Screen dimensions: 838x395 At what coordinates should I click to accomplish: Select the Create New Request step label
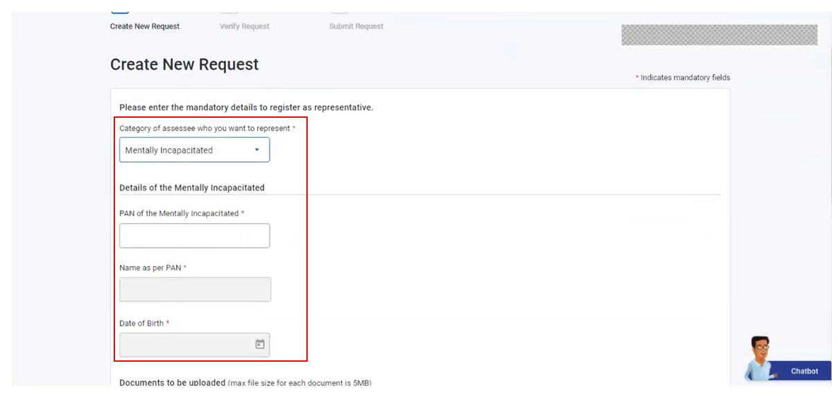pyautogui.click(x=145, y=26)
